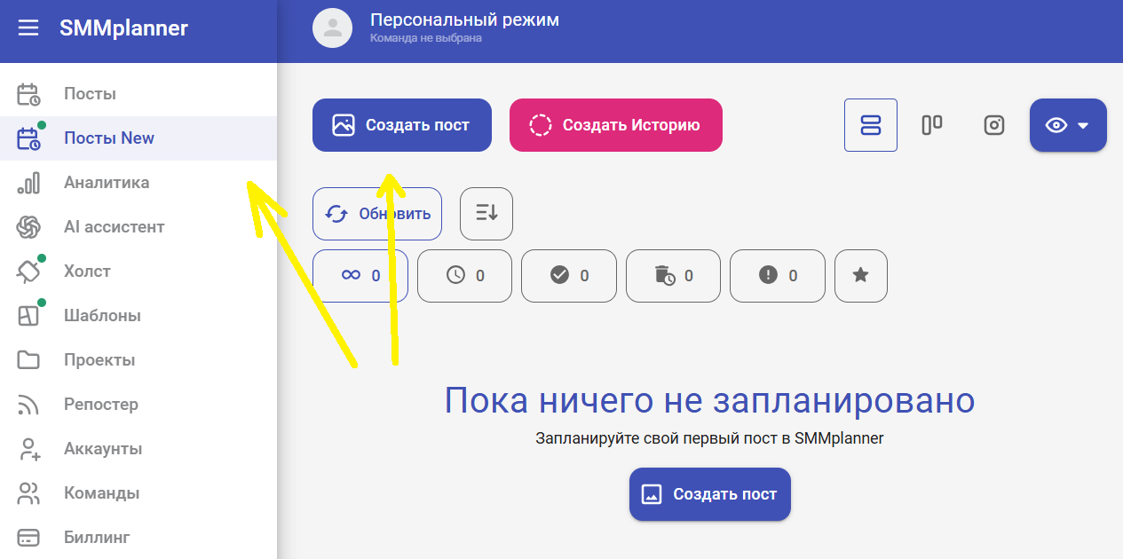
Task: Click the pink Создать Историю button
Action: click(x=615, y=125)
